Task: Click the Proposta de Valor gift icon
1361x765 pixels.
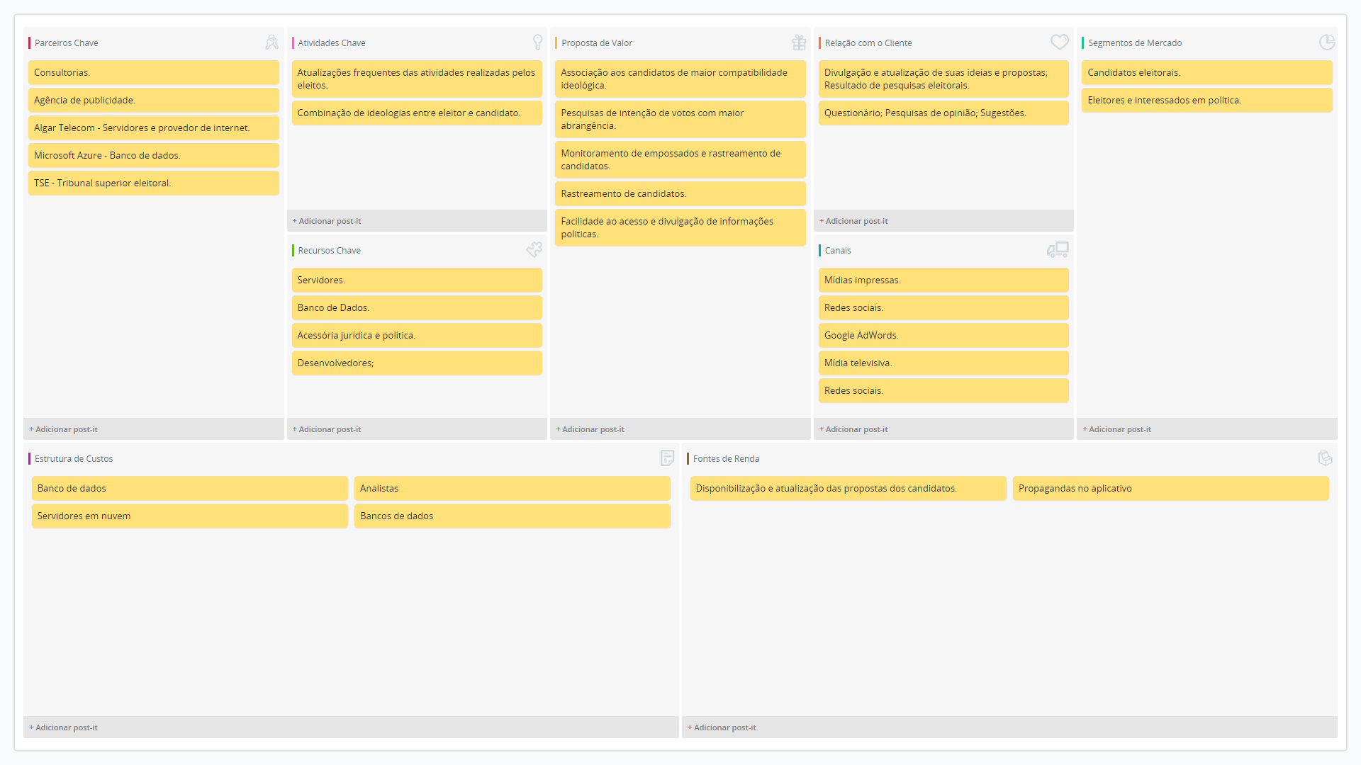Action: [x=799, y=42]
